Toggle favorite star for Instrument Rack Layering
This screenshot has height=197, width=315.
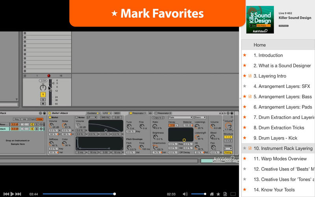pyautogui.click(x=245, y=149)
